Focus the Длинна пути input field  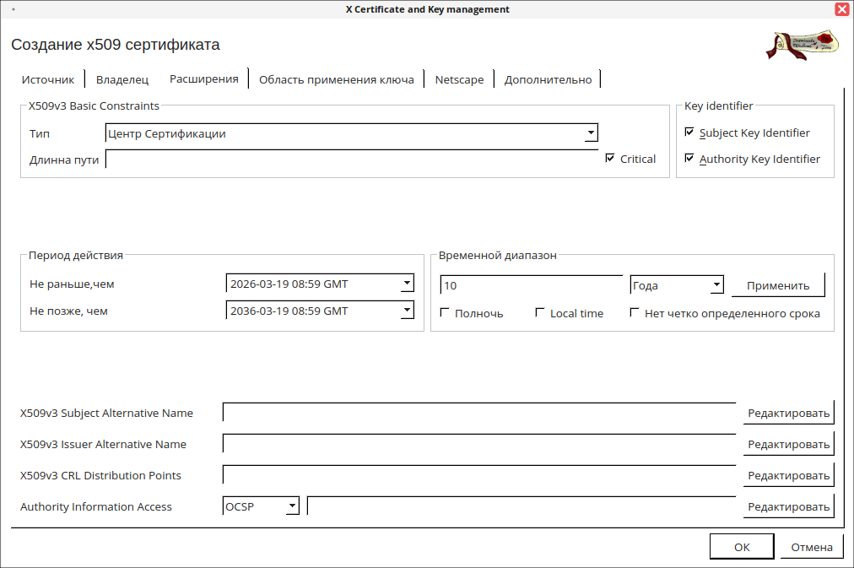pyautogui.click(x=351, y=160)
